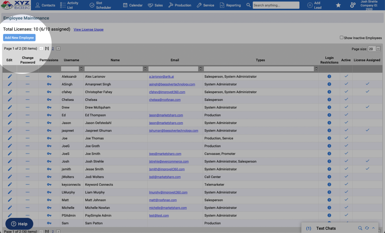Edit the jsmith employee row

[10, 169]
